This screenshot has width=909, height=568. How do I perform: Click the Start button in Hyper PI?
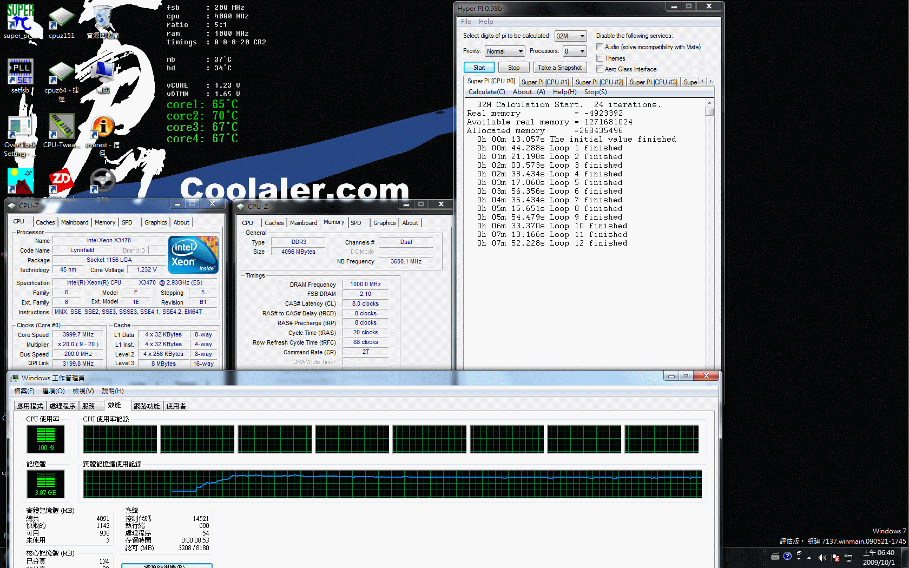coord(479,68)
